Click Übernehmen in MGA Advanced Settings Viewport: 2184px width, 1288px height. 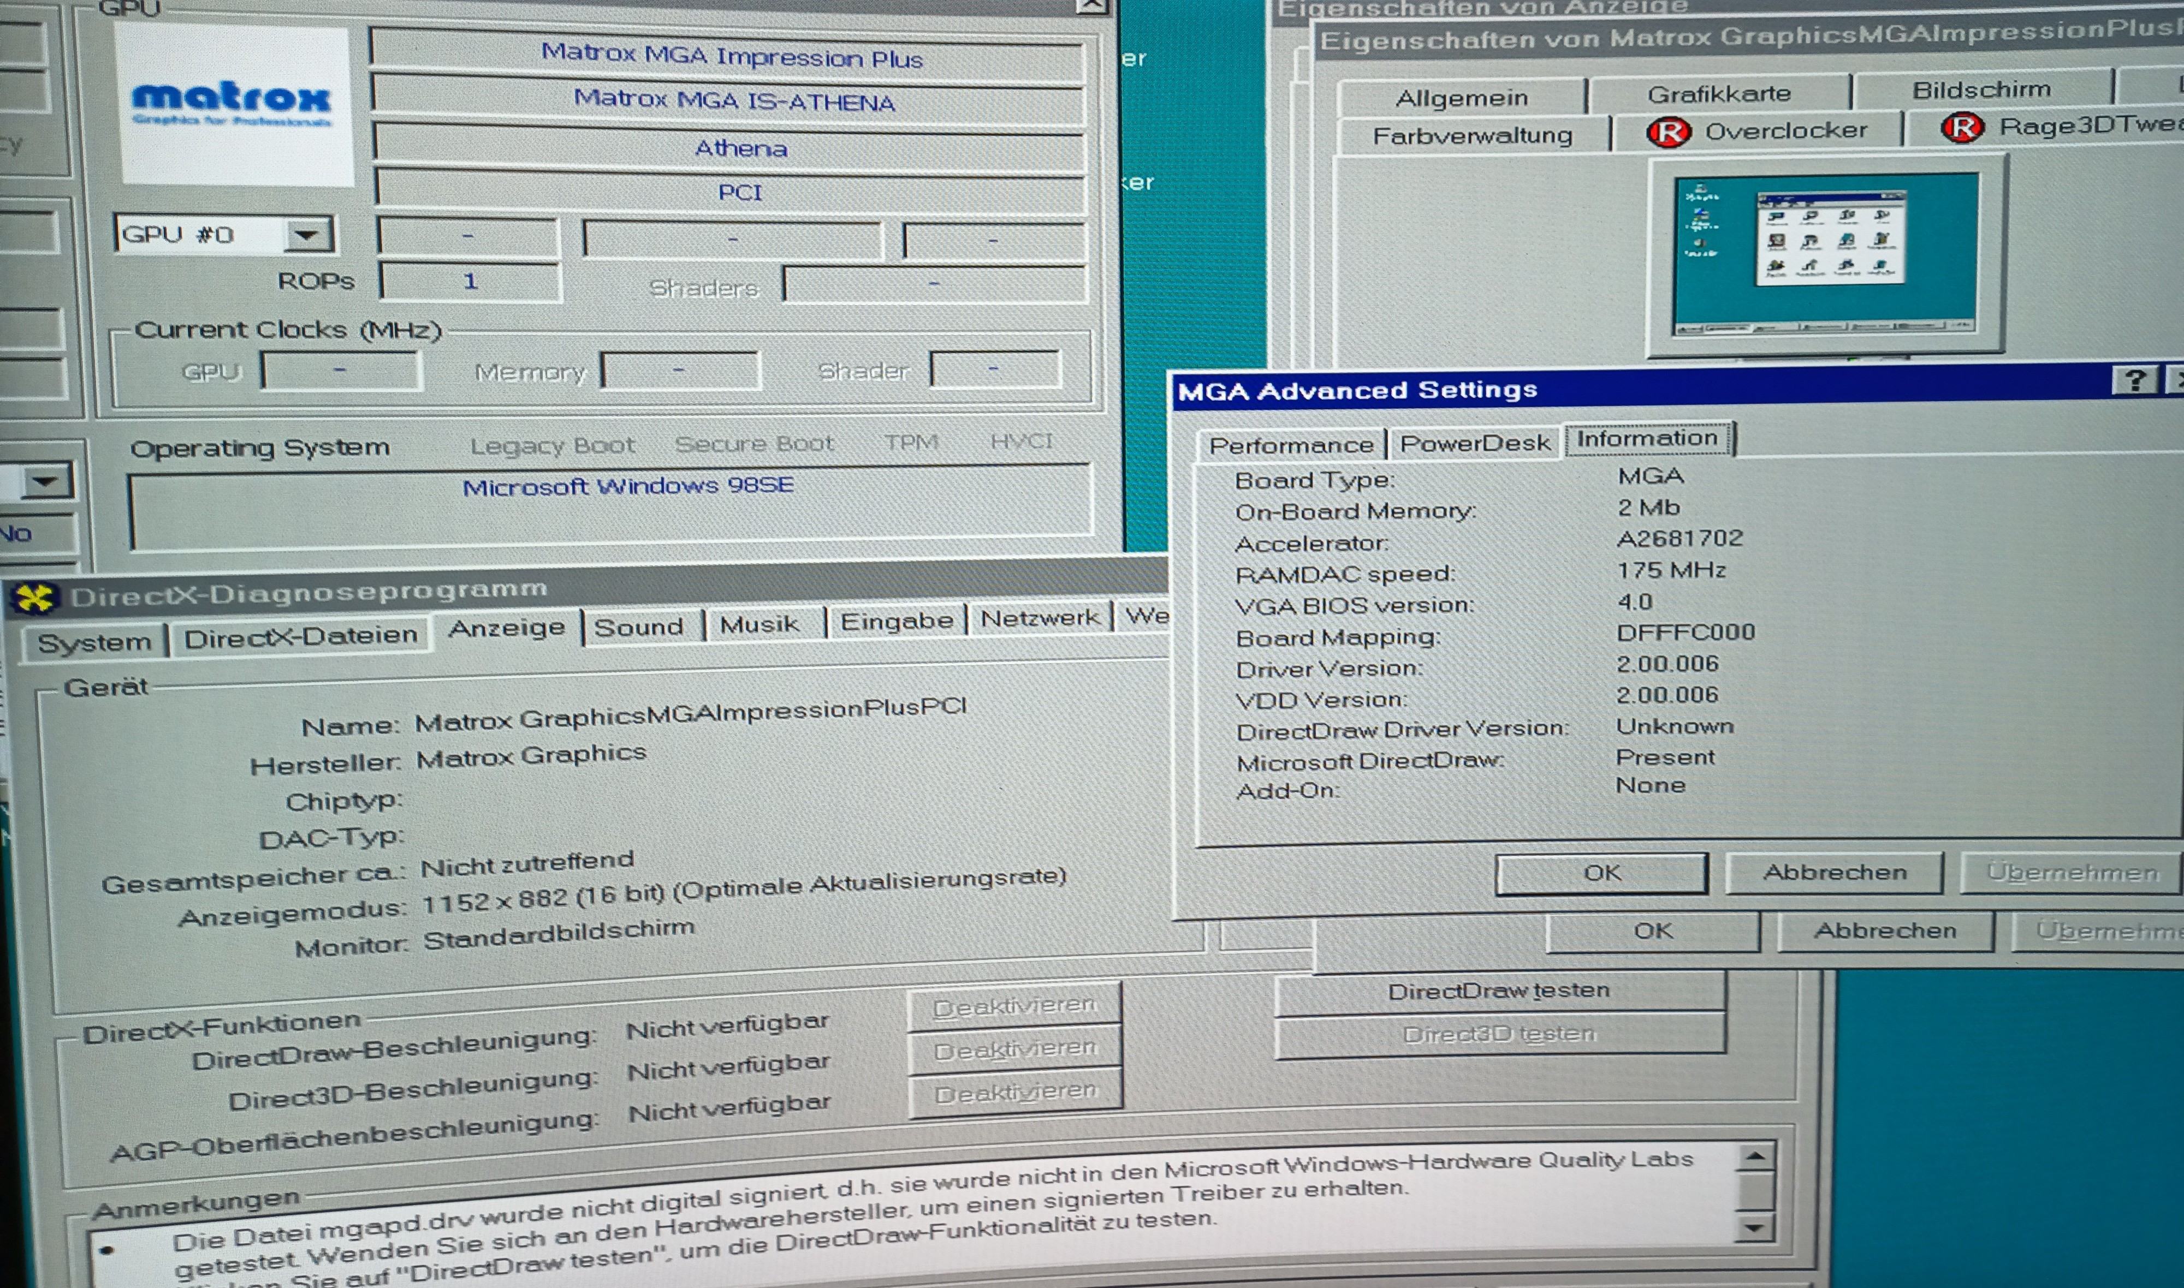2071,872
